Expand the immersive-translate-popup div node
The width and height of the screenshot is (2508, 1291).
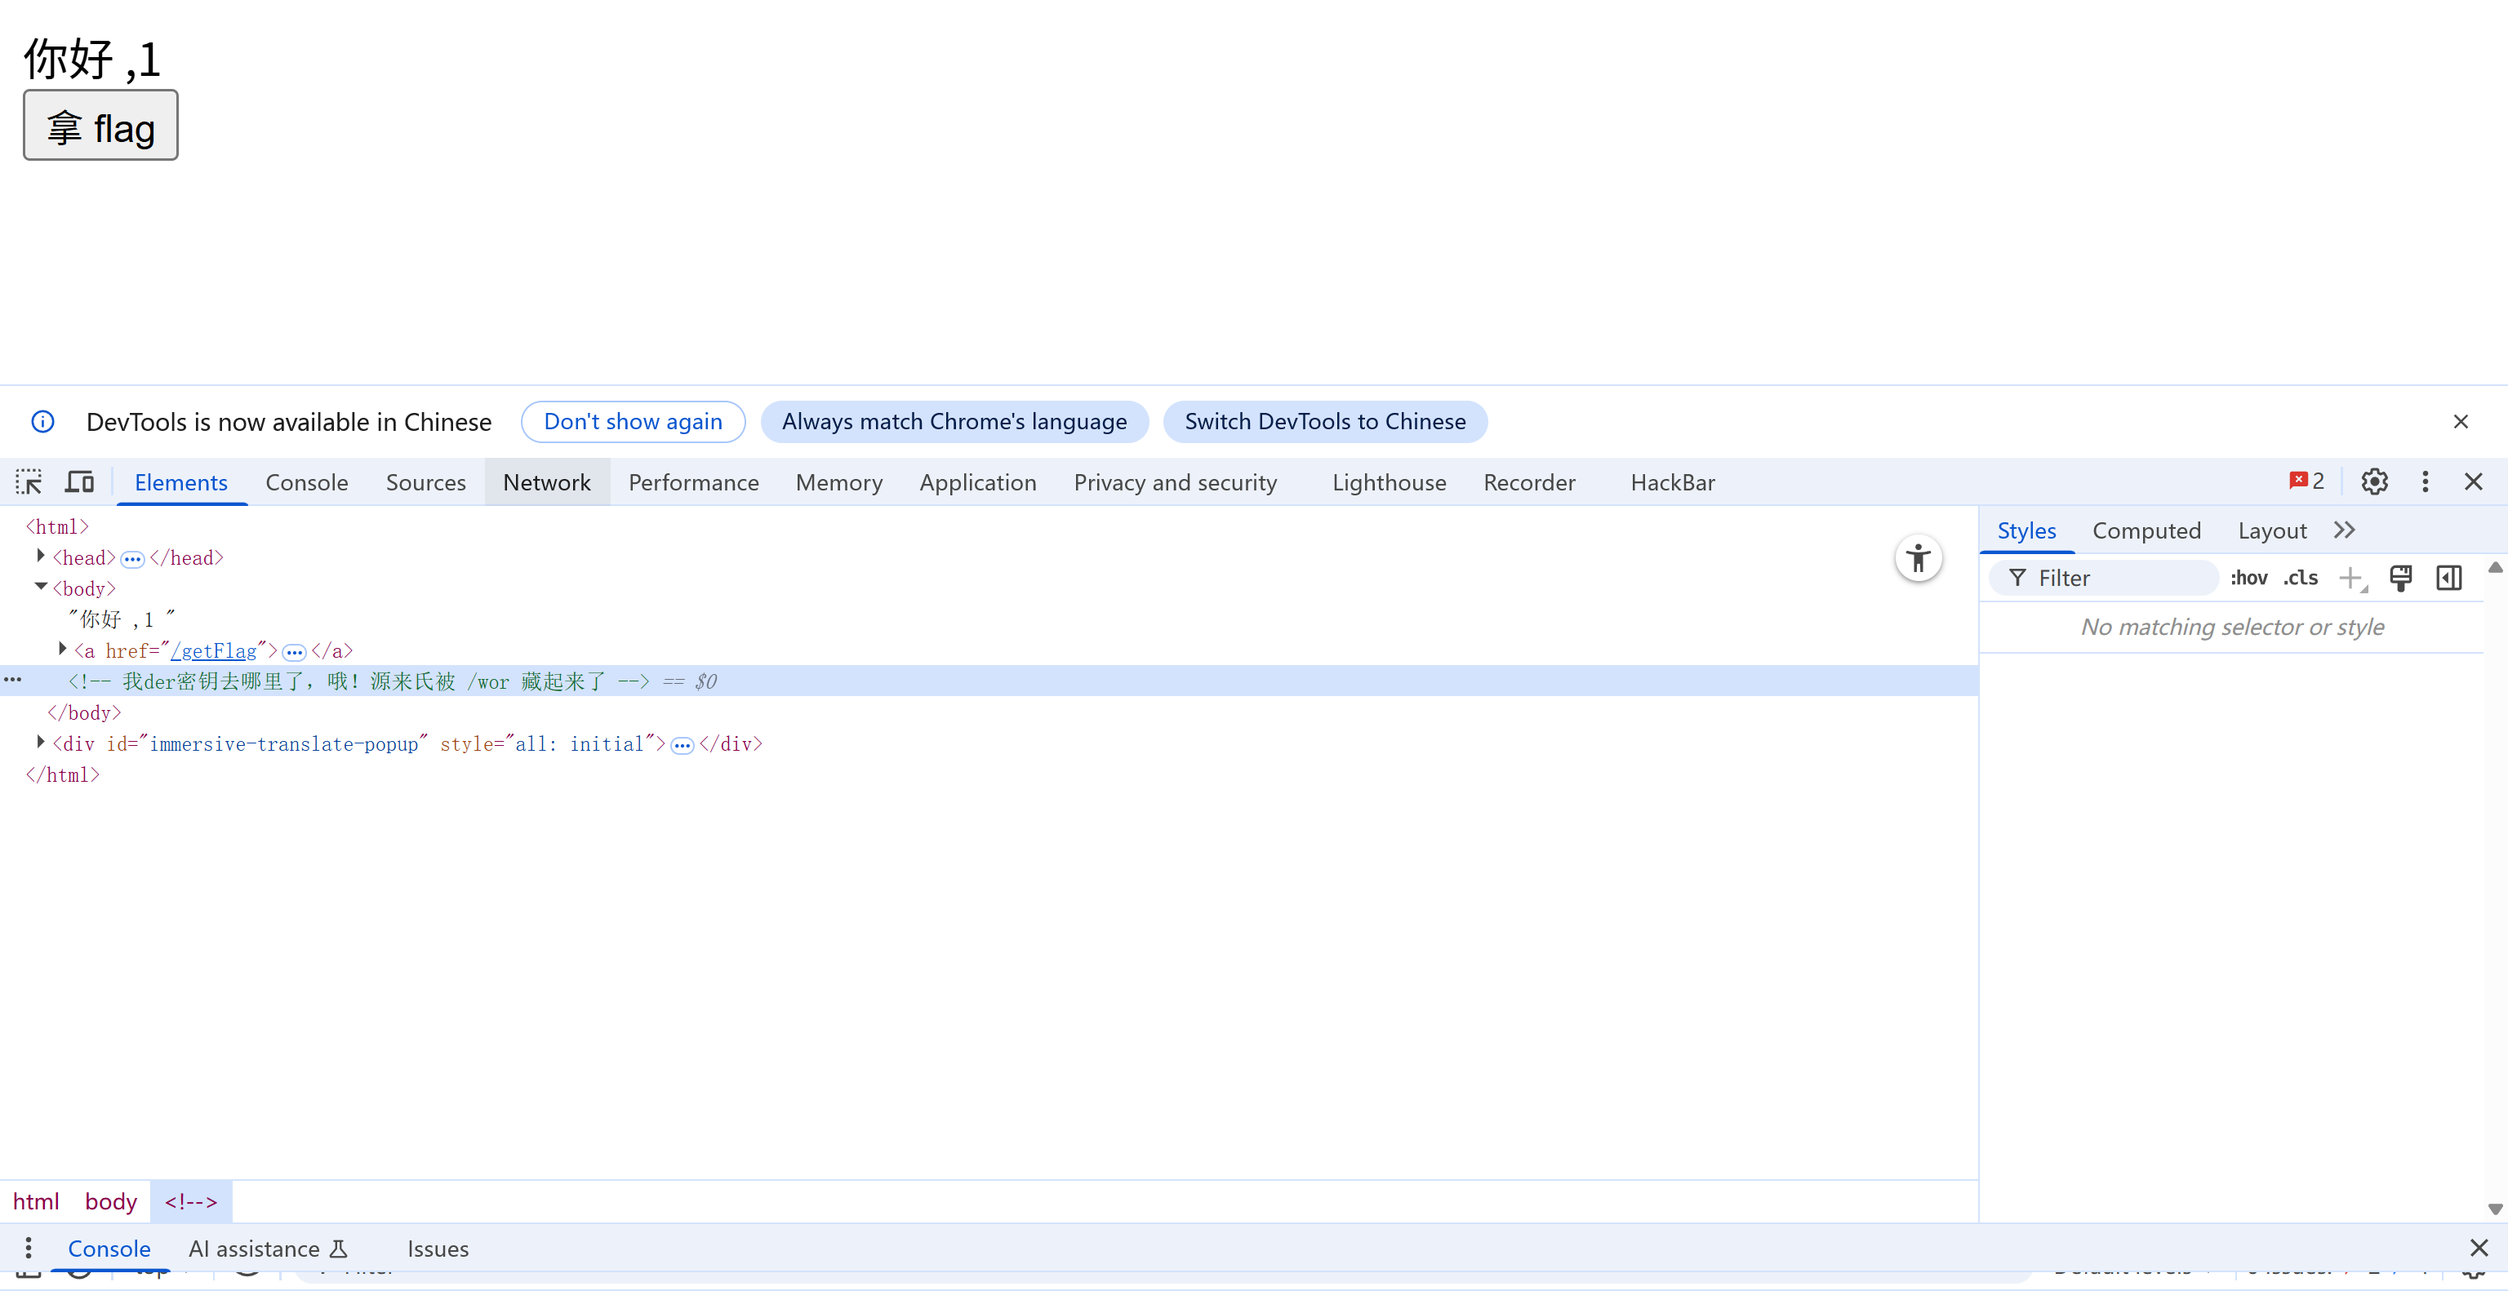41,743
